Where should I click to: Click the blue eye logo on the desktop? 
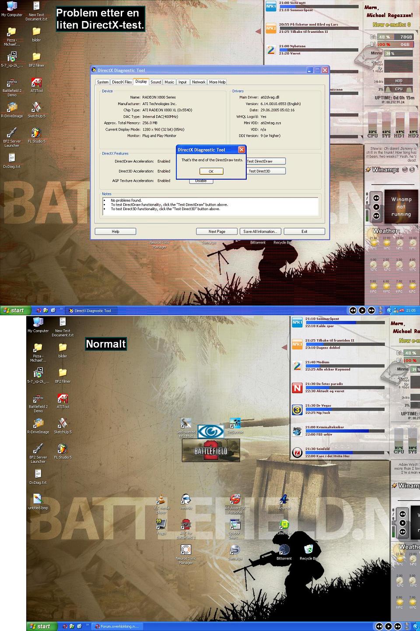tap(210, 432)
